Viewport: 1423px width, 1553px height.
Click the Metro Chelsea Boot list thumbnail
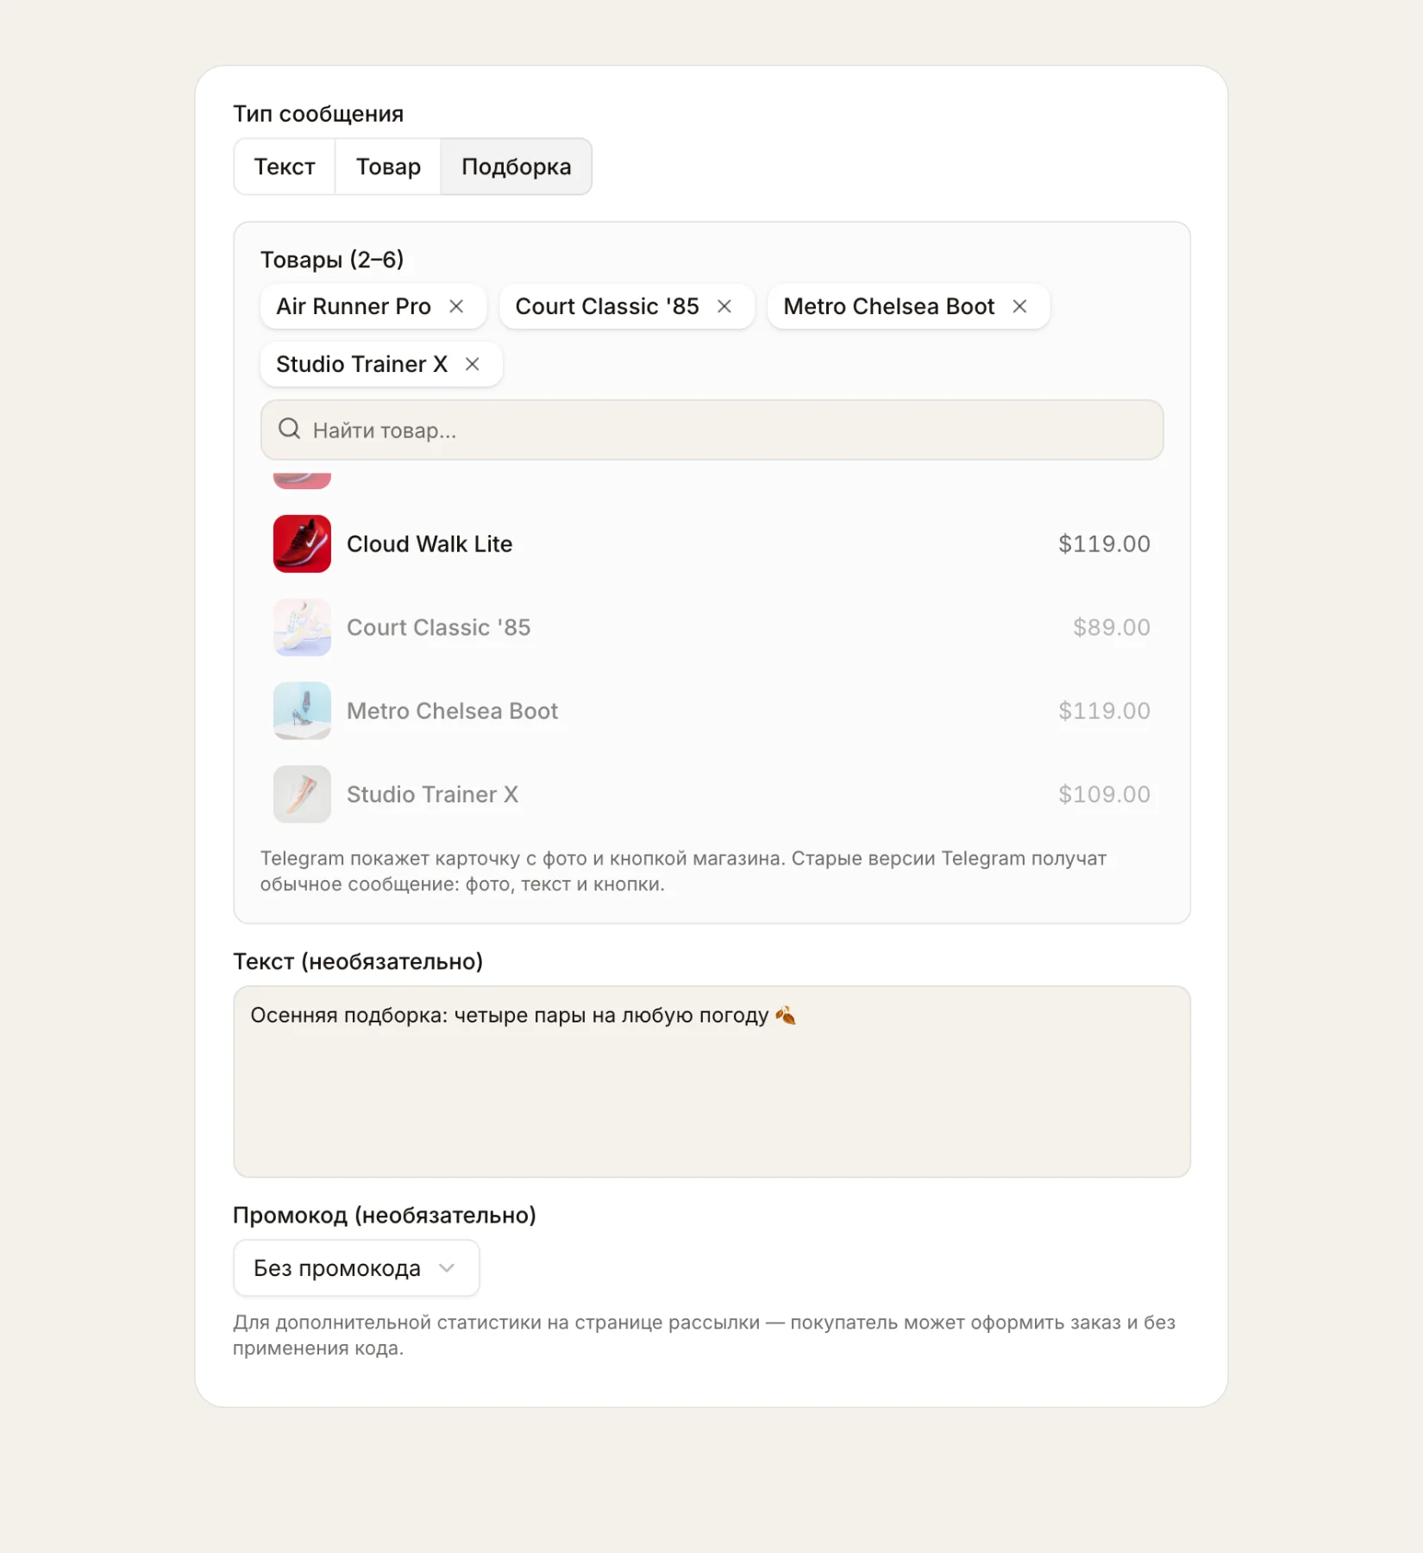[302, 711]
